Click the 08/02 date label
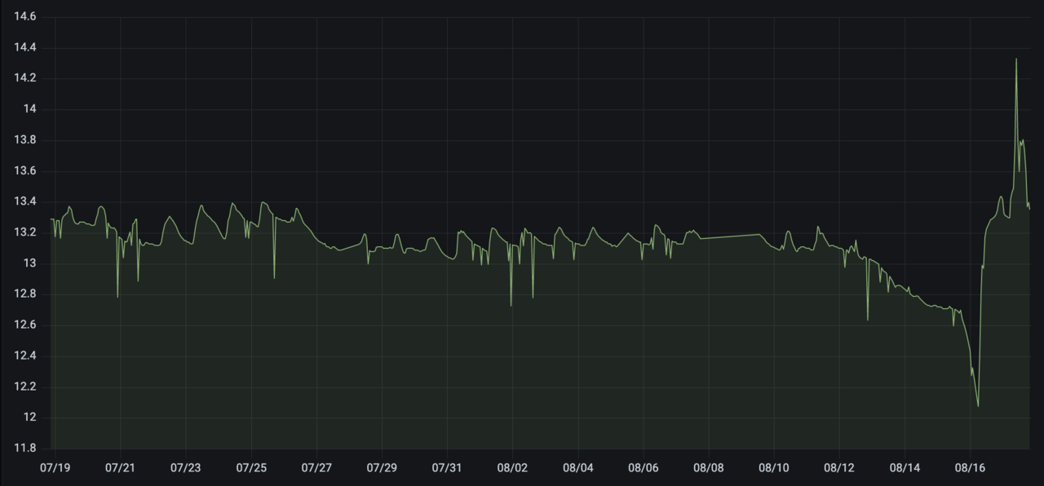Viewport: 1044px width, 486px height. [512, 468]
